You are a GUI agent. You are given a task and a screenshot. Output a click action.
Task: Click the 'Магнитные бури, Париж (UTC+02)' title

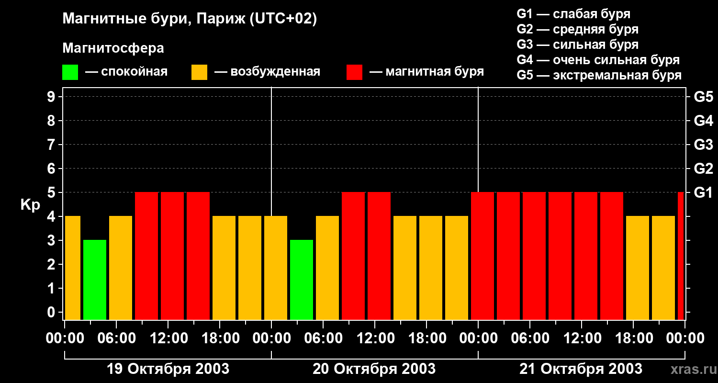190,19
